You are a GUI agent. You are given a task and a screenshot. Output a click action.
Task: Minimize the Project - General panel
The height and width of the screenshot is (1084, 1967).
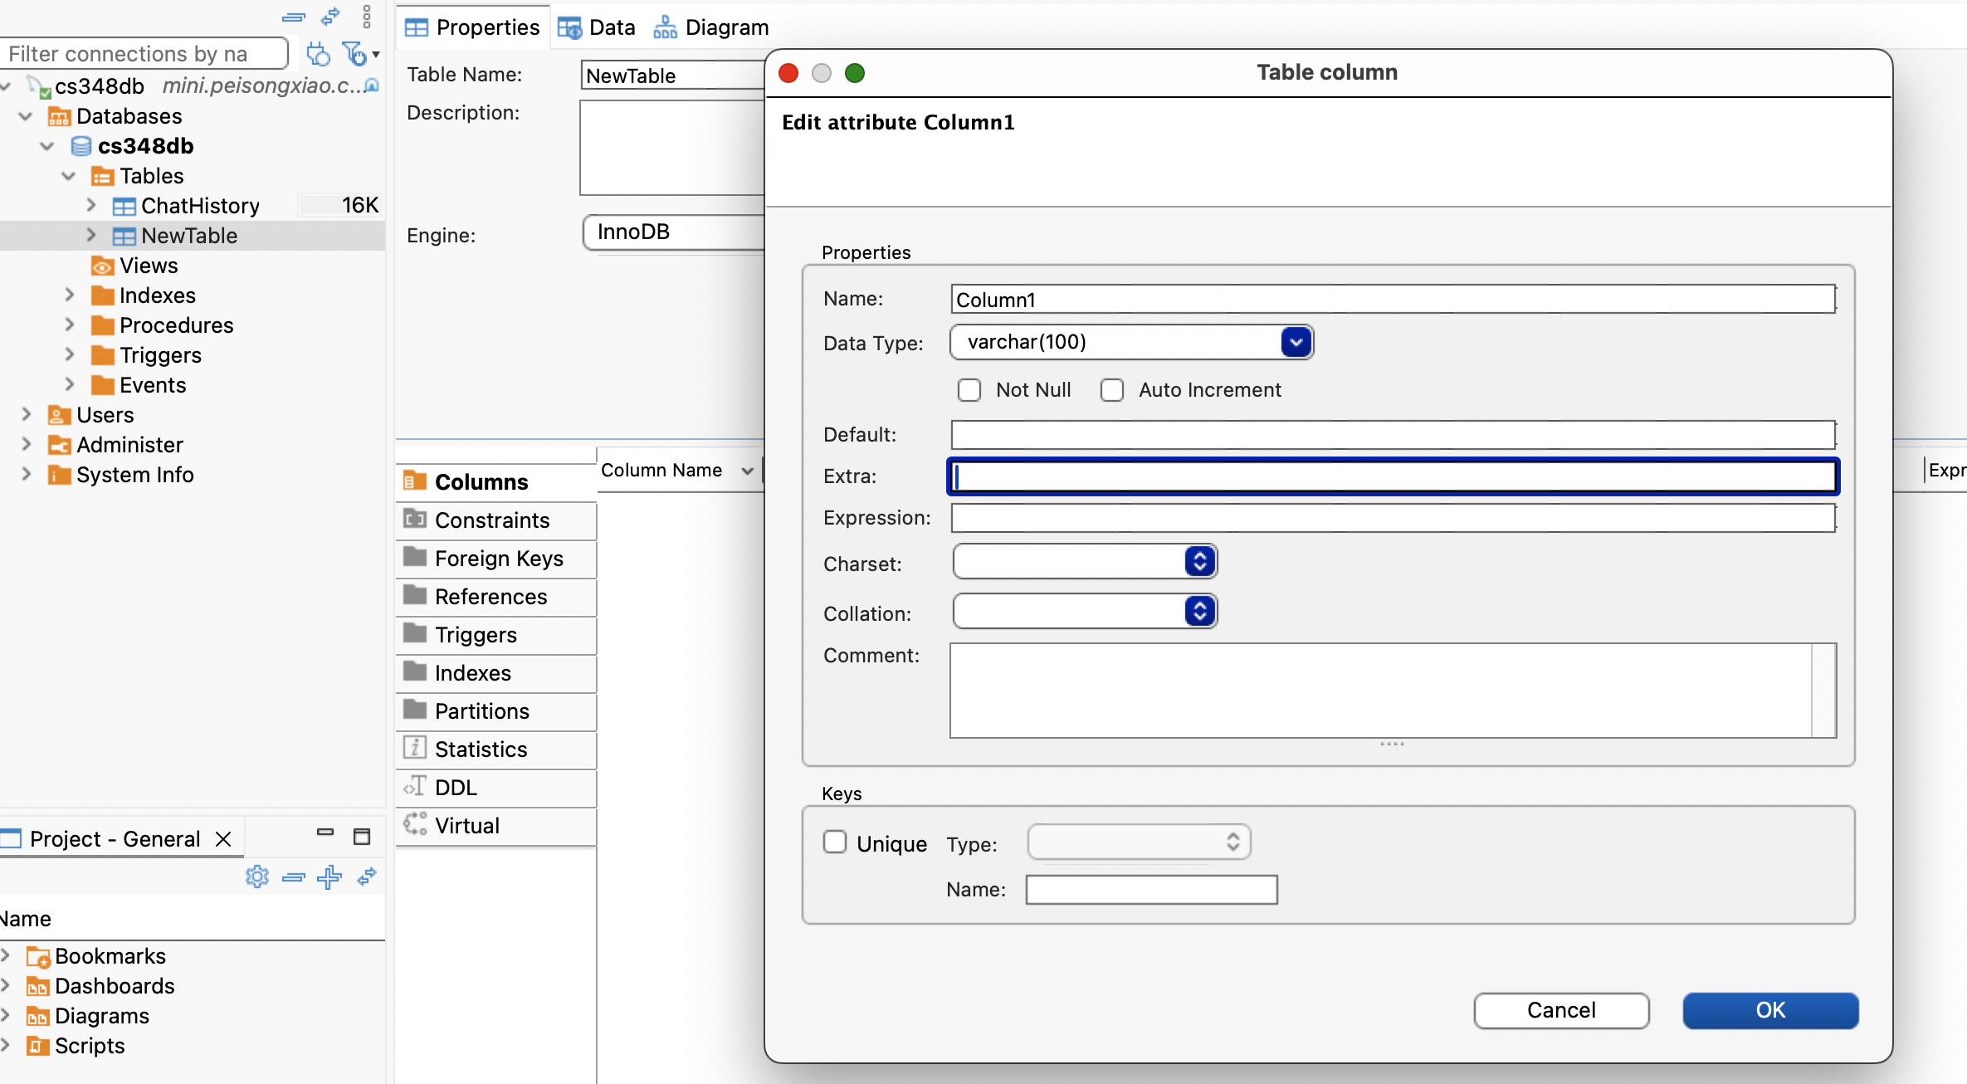point(325,833)
